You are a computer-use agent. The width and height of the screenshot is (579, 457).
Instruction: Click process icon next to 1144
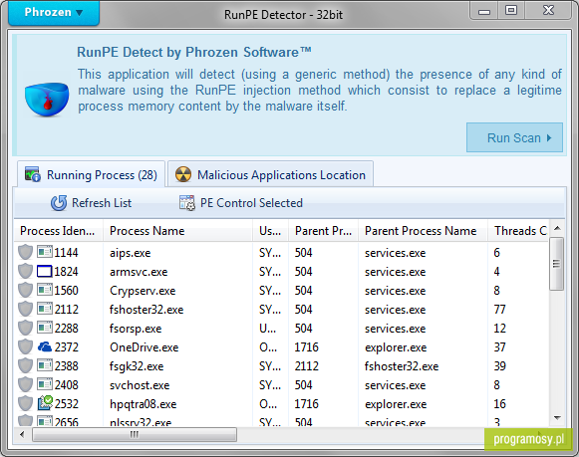(45, 252)
